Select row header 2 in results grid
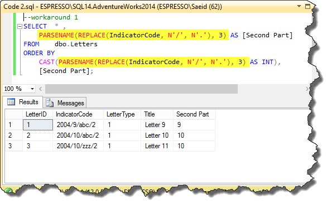Image resolution: width=332 pixels, height=209 pixels. (x=14, y=135)
